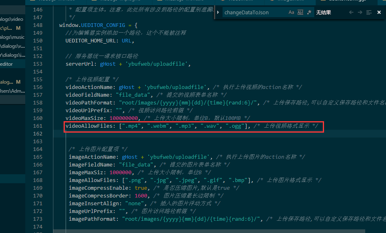Toggle Match Whole Word (Ab) option
Screen dimensions: 386x233
pyautogui.click(x=300, y=12)
